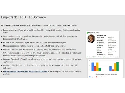Click the PERSONAL DATA card title
Viewport: 125px width, 93px height.
coord(94,33)
